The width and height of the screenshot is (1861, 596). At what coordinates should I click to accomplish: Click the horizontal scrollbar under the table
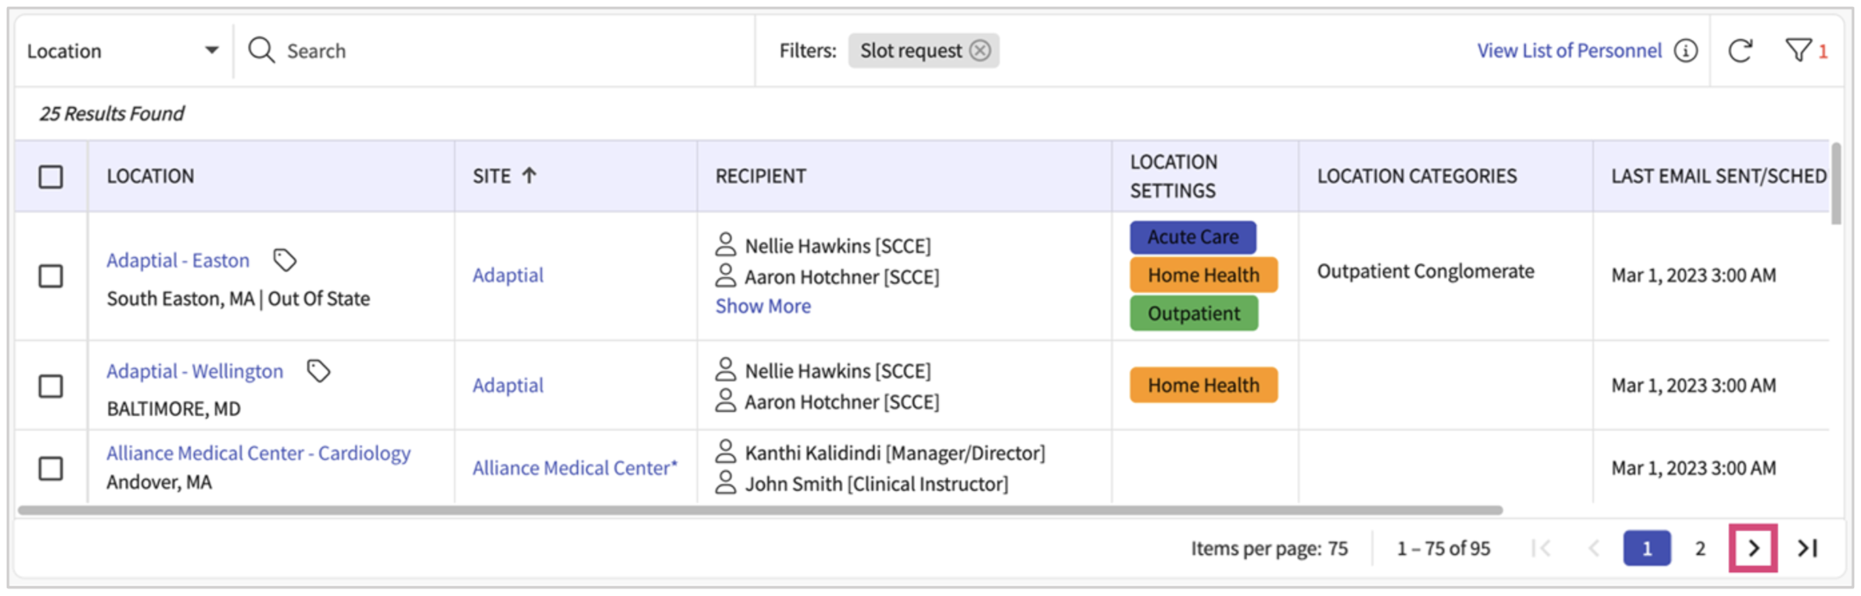(x=758, y=510)
